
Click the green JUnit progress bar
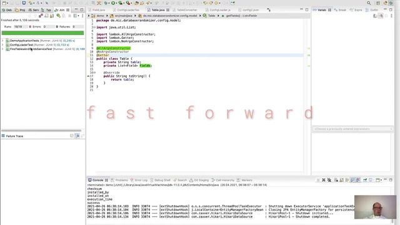[42, 33]
